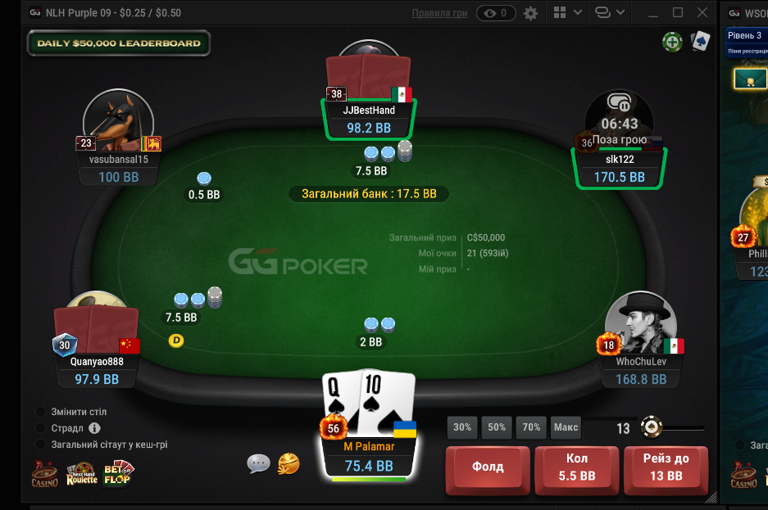Open the emoji reactions icon
The image size is (768, 510).
pyautogui.click(x=289, y=463)
